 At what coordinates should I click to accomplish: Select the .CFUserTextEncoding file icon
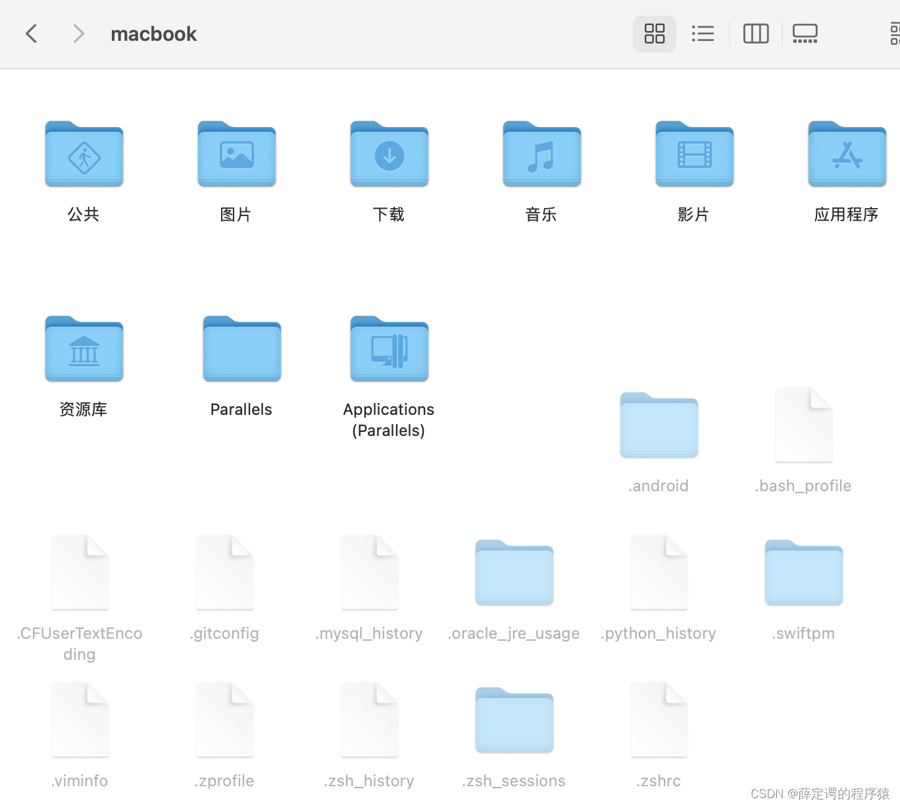pyautogui.click(x=80, y=572)
